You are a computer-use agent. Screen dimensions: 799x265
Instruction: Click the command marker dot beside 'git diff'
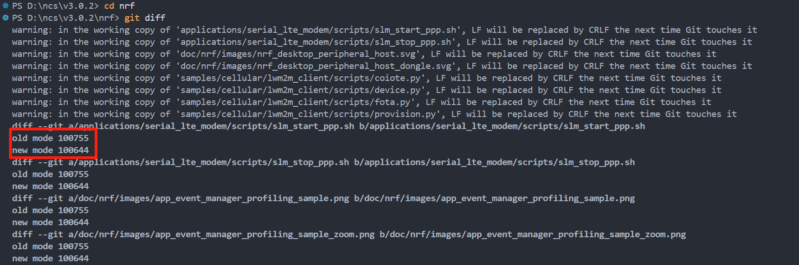(6, 18)
